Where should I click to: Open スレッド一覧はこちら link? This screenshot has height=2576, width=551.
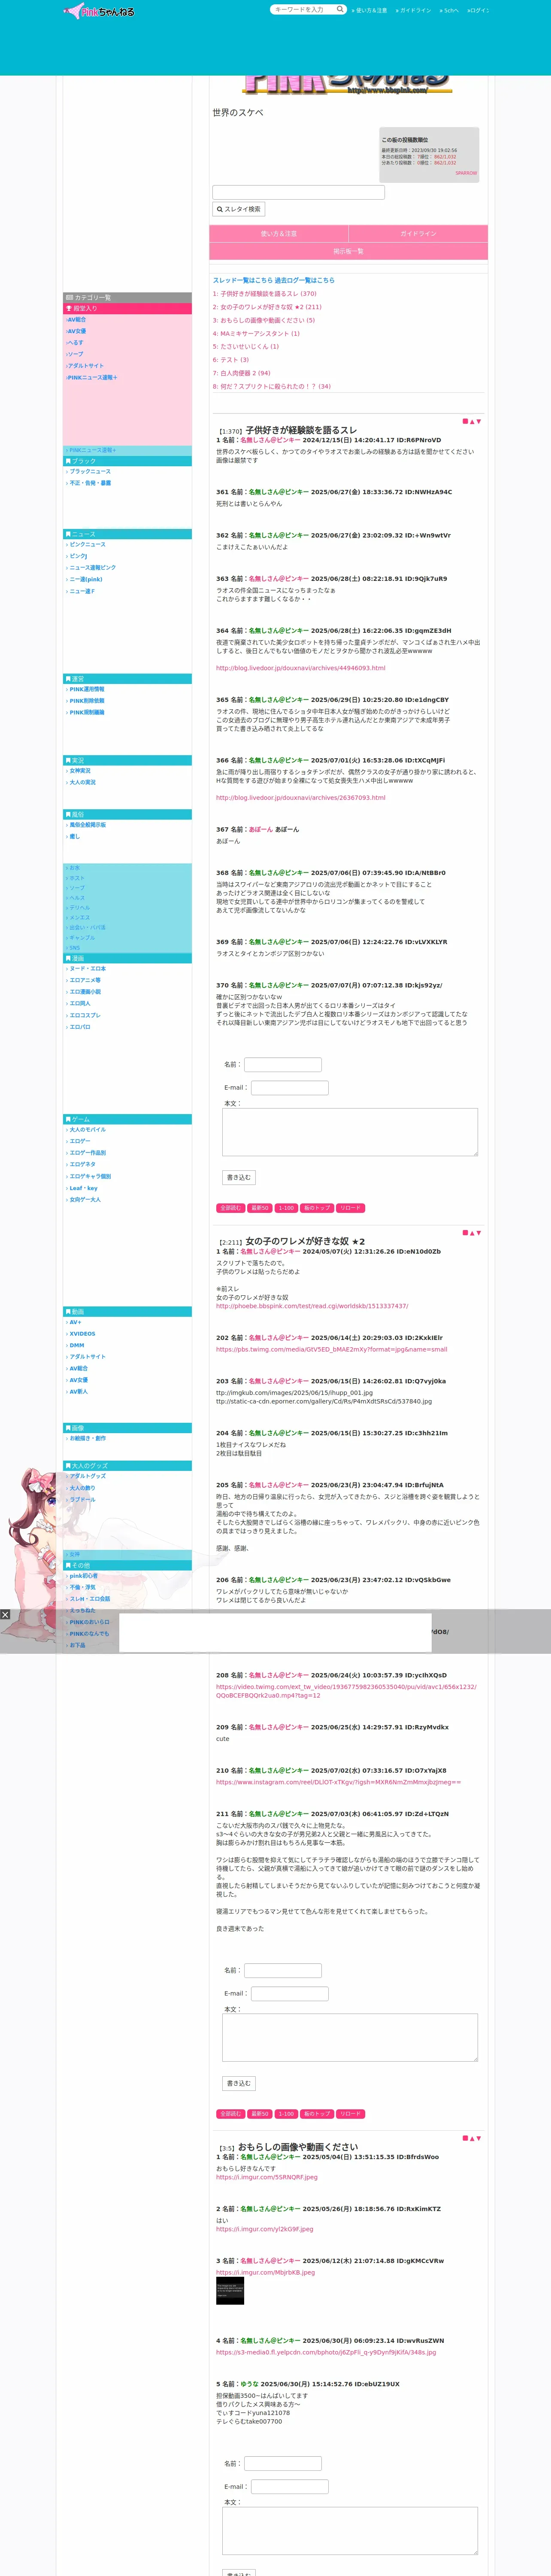pyautogui.click(x=242, y=280)
